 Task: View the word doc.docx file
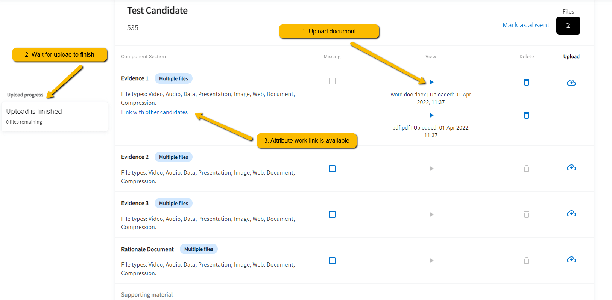tap(431, 82)
